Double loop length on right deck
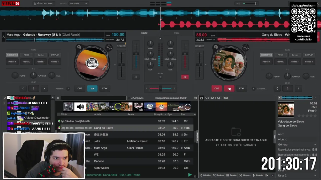Image resolution: width=321 pixels, height=180 pixels. [298, 88]
